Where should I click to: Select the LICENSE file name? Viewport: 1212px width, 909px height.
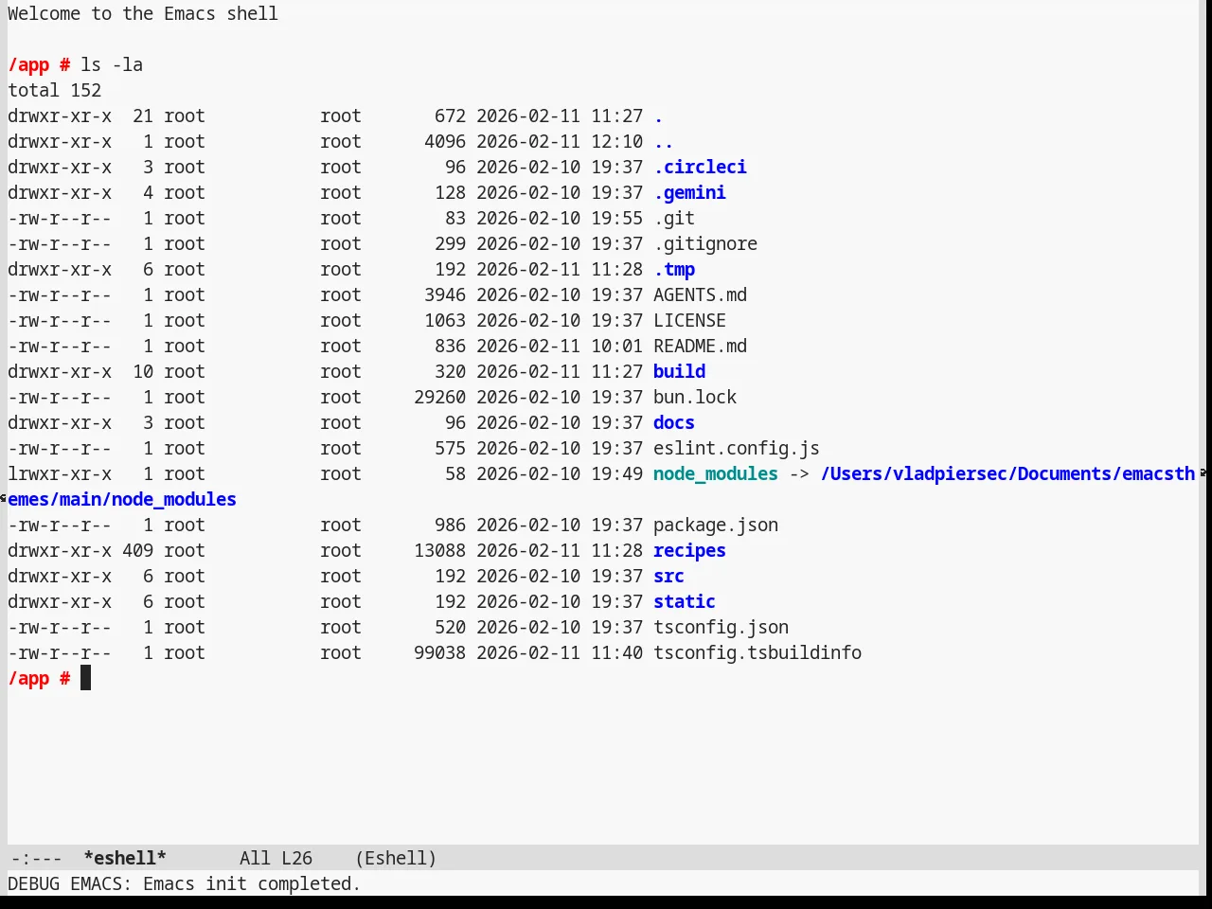pyautogui.click(x=689, y=320)
